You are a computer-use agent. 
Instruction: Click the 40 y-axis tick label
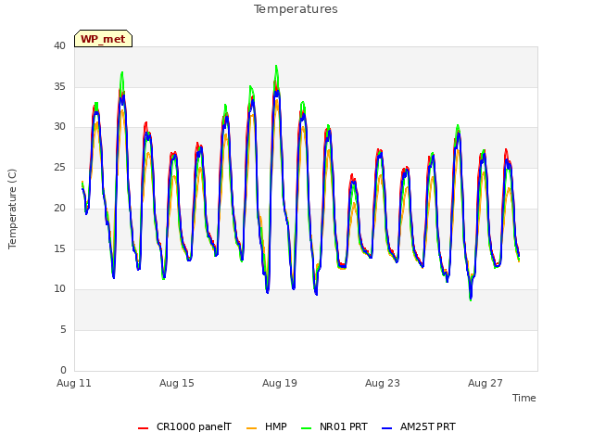pos(59,45)
